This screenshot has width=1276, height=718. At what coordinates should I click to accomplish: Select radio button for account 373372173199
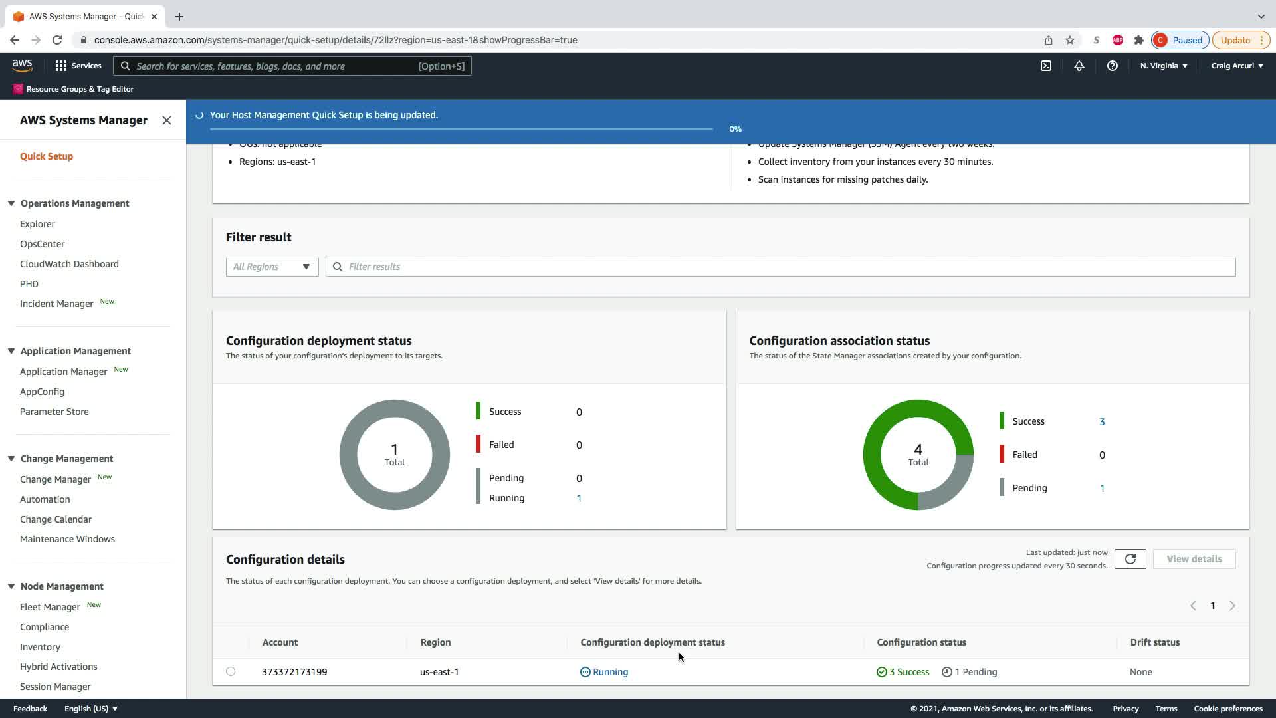pyautogui.click(x=231, y=671)
